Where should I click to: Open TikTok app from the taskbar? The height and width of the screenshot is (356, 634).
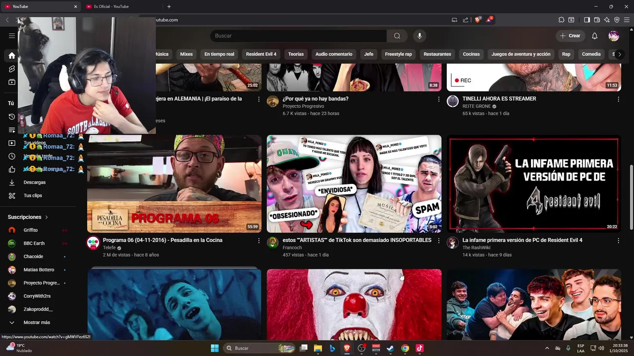[x=420, y=348]
